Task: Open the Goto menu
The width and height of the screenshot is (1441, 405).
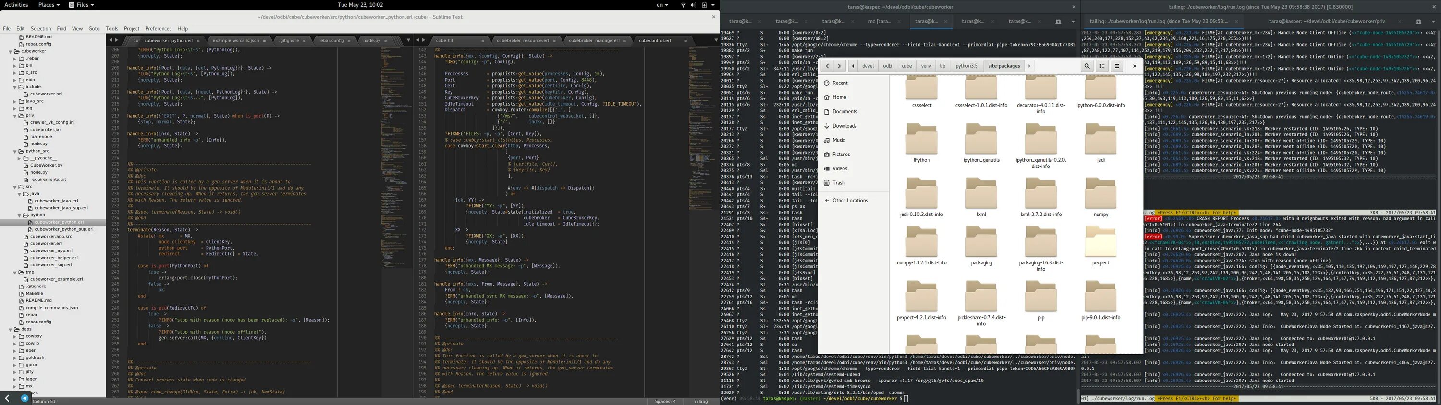Action: 94,28
